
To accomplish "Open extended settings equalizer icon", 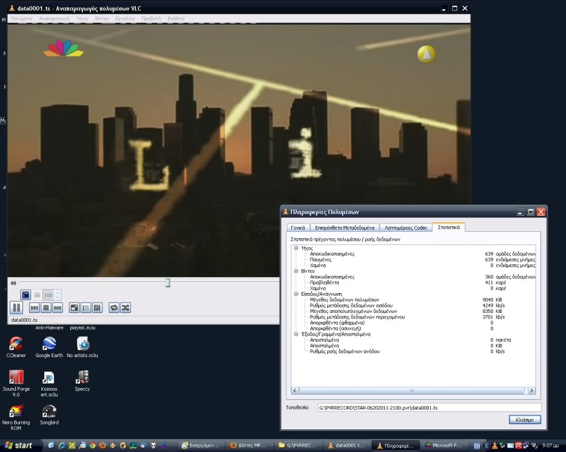I will [97, 307].
